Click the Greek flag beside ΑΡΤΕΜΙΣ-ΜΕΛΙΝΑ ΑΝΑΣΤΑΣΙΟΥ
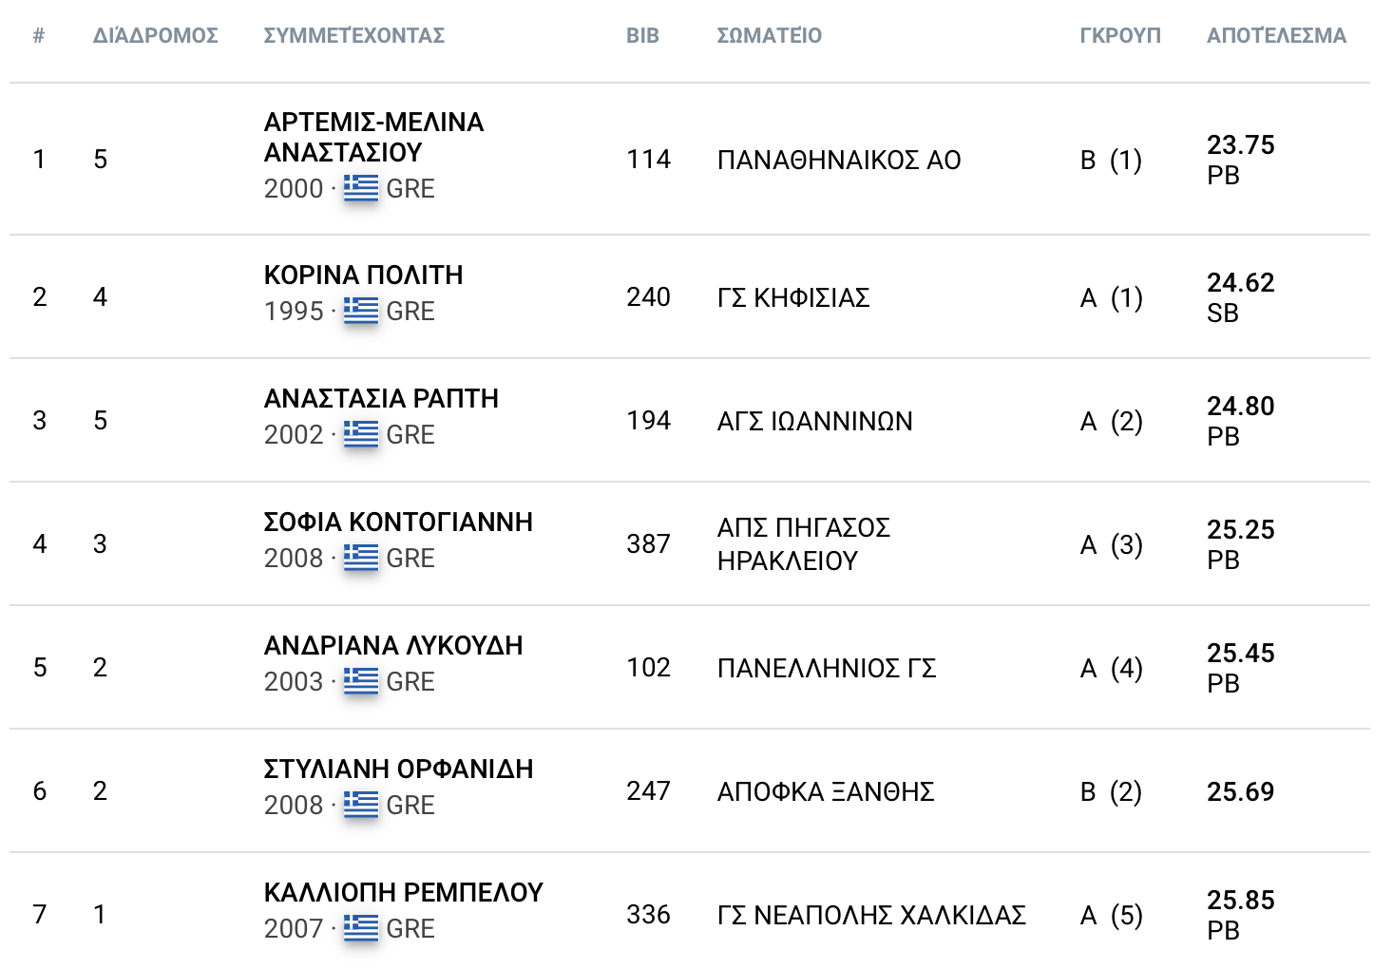1393x969 pixels. coord(361,188)
